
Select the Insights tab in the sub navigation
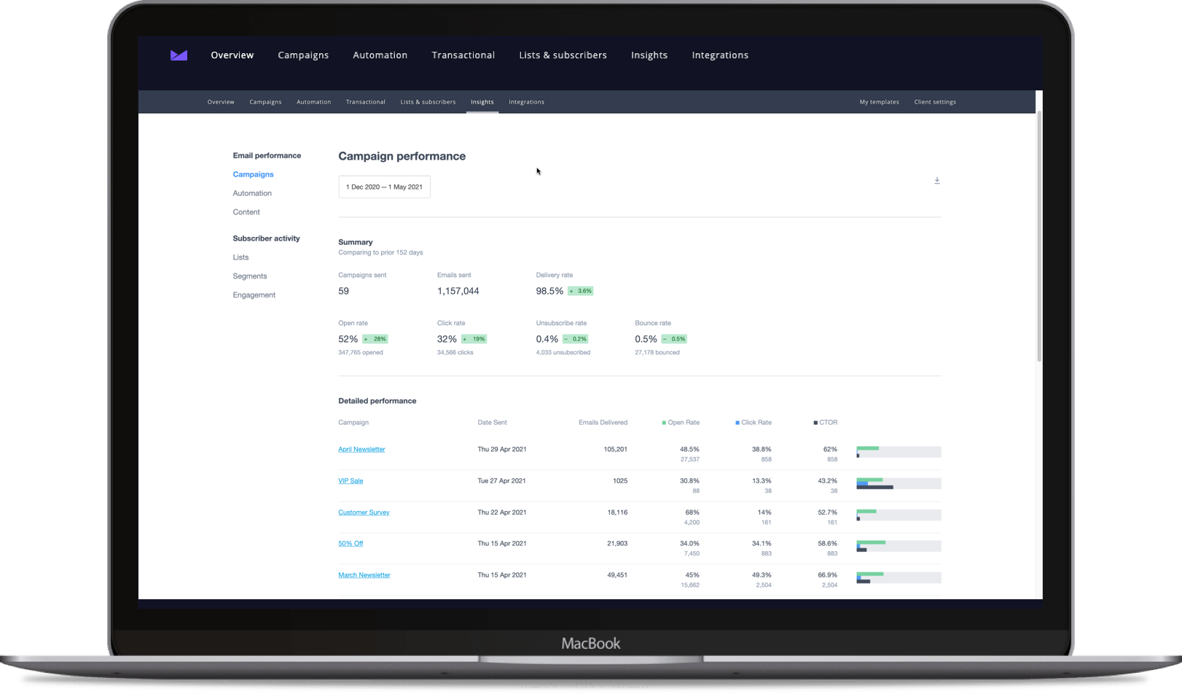click(482, 102)
